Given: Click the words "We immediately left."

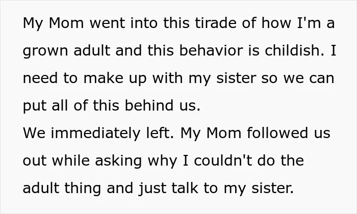Looking at the screenshot, I should point(98,133).
